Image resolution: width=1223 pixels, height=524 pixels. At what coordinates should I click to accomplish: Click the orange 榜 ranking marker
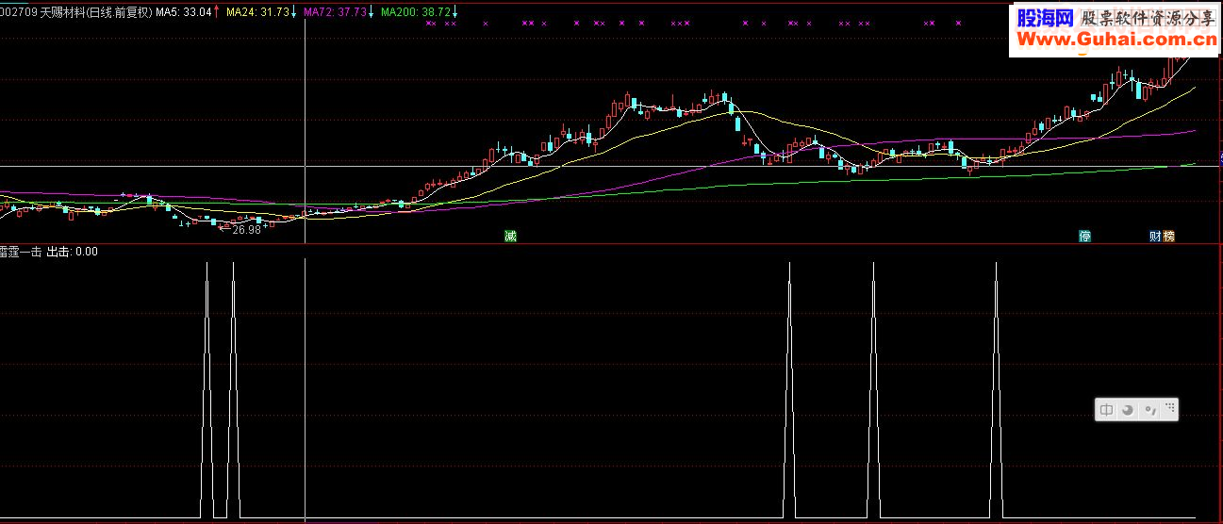[x=1169, y=236]
